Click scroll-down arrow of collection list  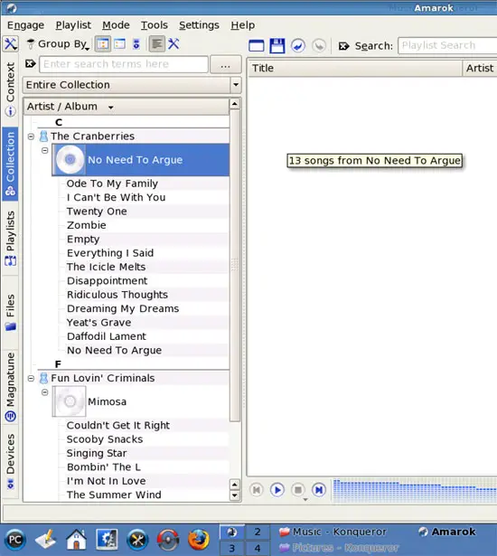[235, 495]
